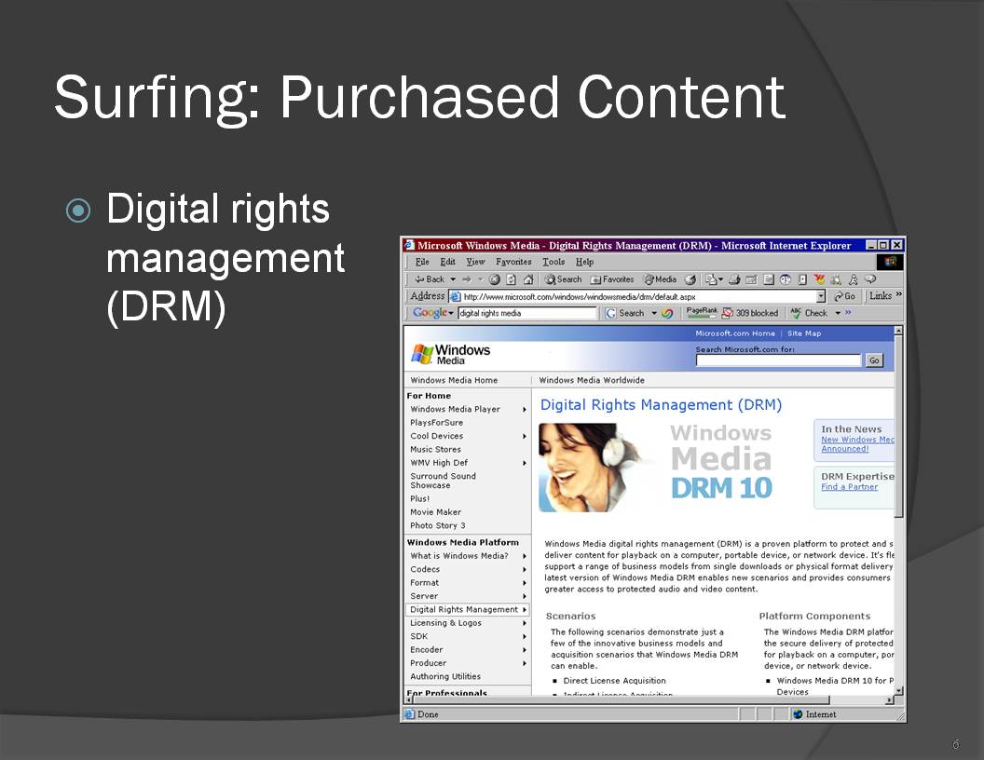Image resolution: width=984 pixels, height=760 pixels.
Task: Expand the Windows Media Player submenu
Action: click(524, 410)
